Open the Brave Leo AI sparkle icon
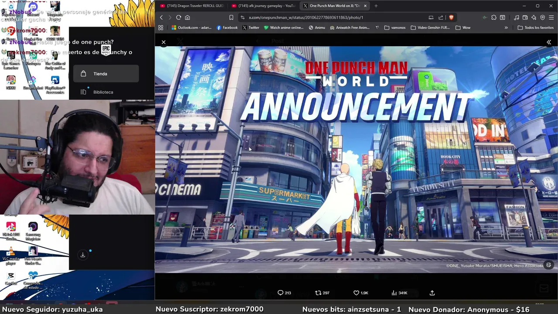Screen dimensions: 558x314 point(534,17)
